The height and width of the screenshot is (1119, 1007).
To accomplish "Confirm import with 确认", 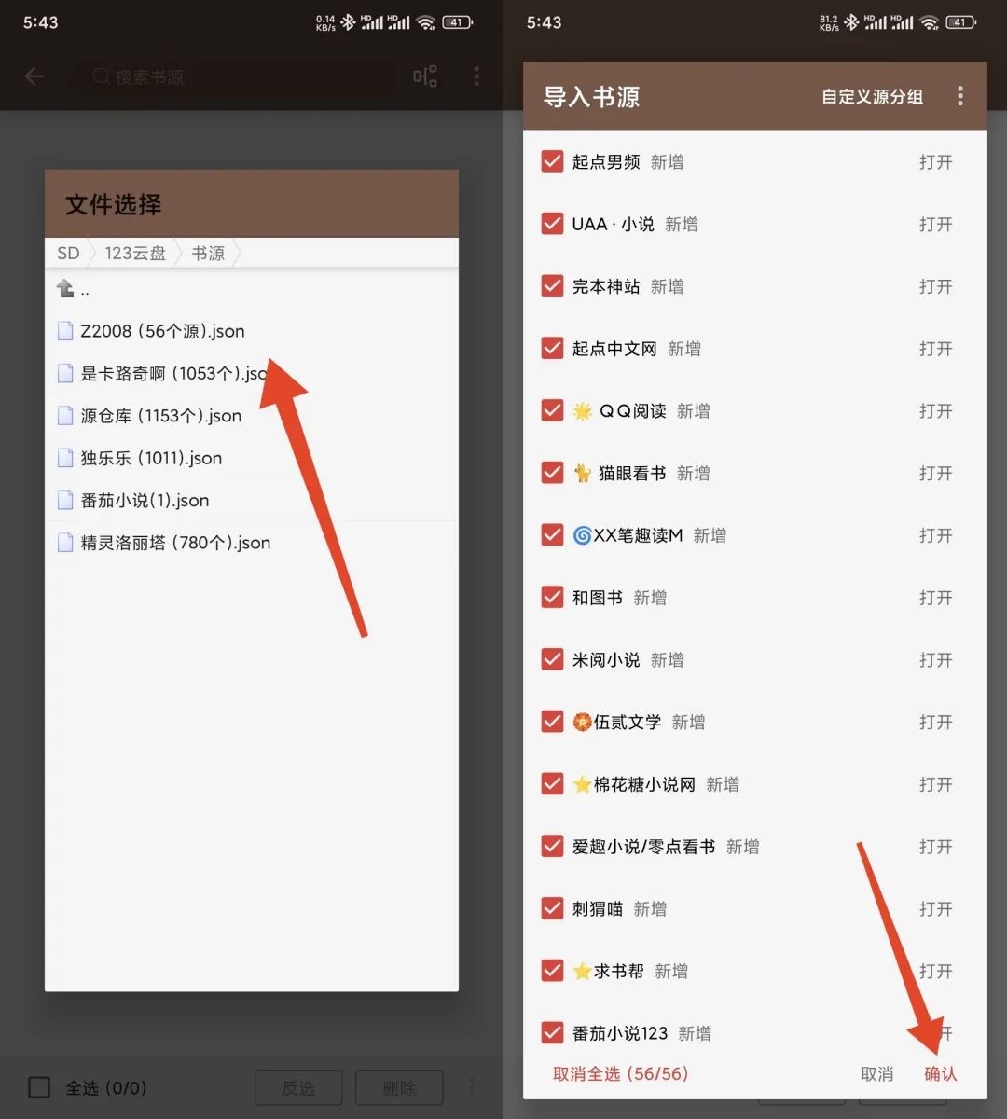I will (x=940, y=1074).
